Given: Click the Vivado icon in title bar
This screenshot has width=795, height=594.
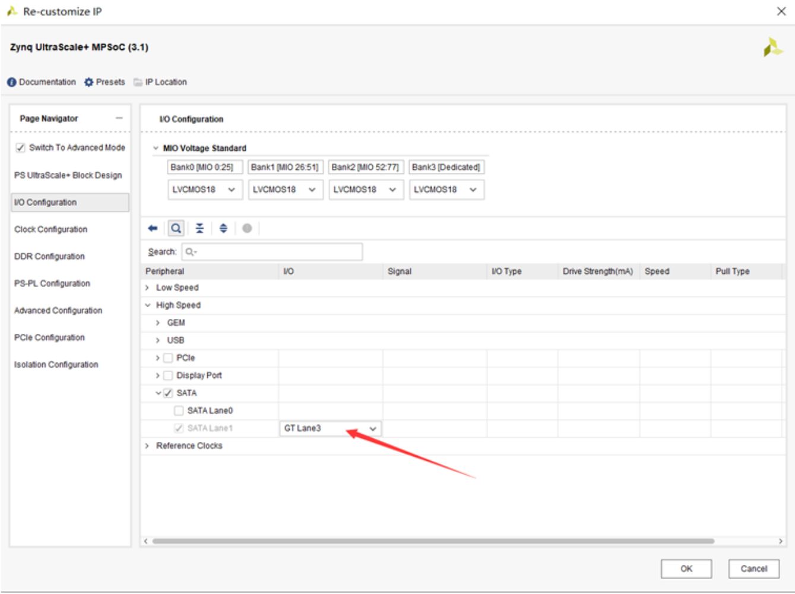Looking at the screenshot, I should [x=11, y=11].
